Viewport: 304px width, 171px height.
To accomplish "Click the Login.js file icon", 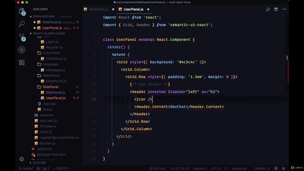I will click(42, 42).
